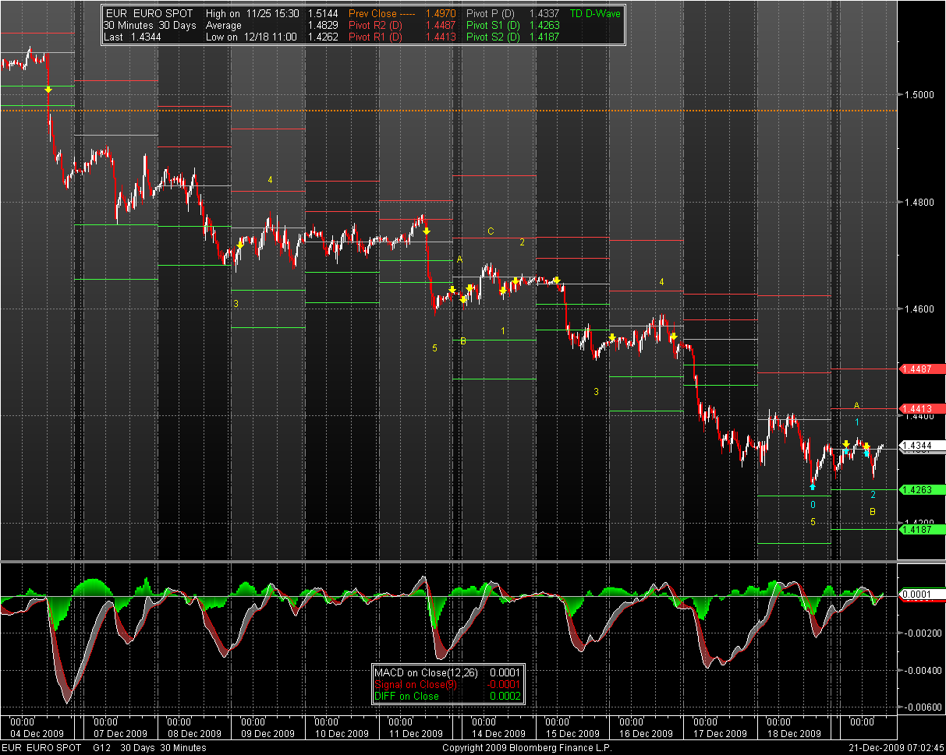
Task: Select the green 1.4263 price tag
Action: coord(922,490)
